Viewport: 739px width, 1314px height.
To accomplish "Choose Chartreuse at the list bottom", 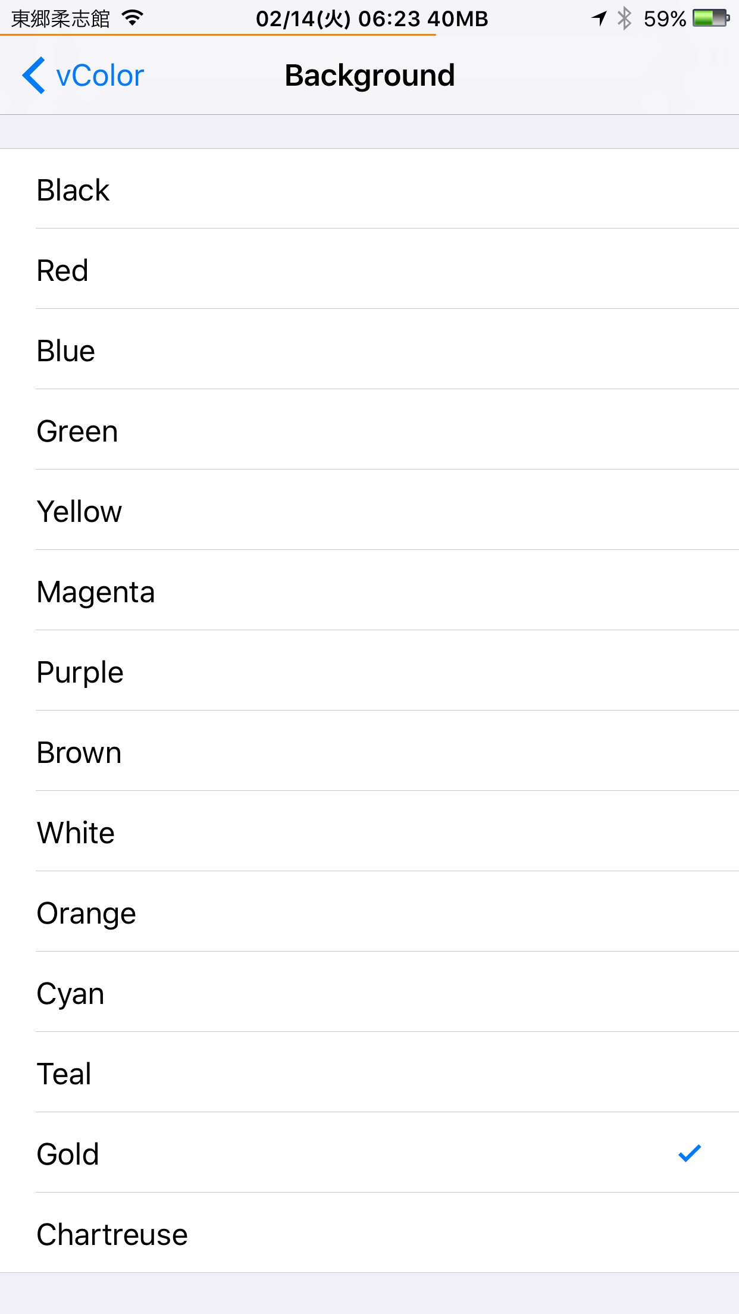I will click(x=369, y=1233).
